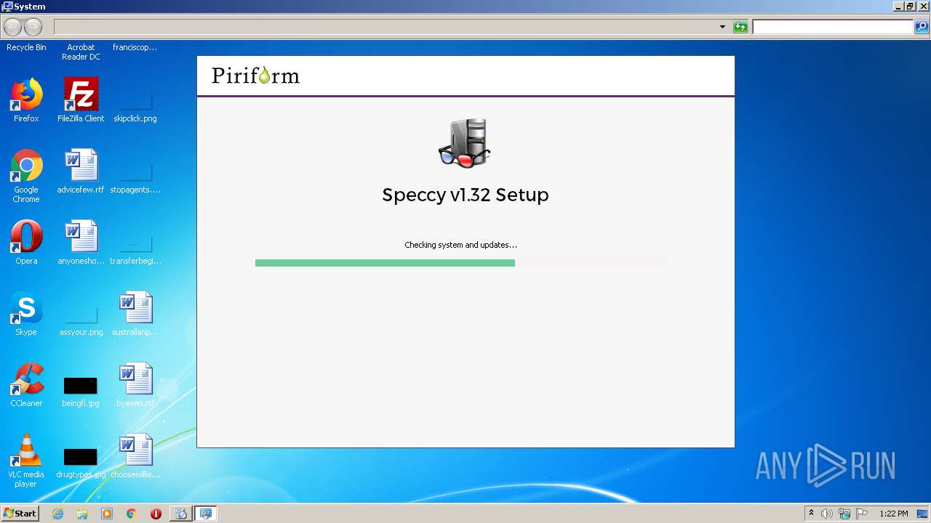This screenshot has height=523, width=931.
Task: Switch to the System window taskbar button
Action: tap(206, 514)
